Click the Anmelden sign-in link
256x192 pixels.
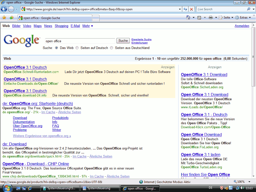pos(242,26)
